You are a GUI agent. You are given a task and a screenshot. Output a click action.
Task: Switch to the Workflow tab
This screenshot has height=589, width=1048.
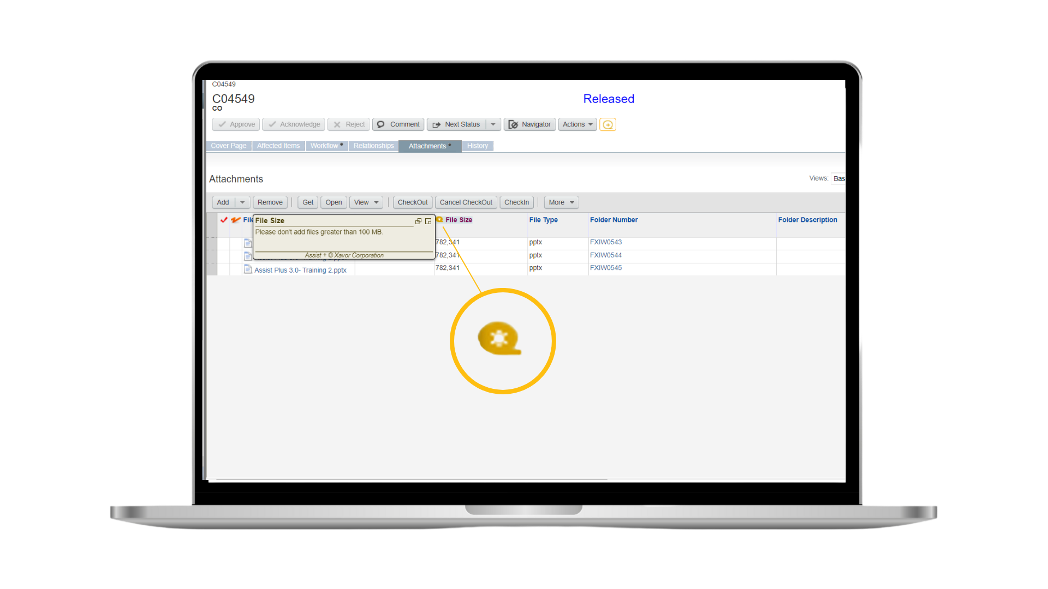323,146
